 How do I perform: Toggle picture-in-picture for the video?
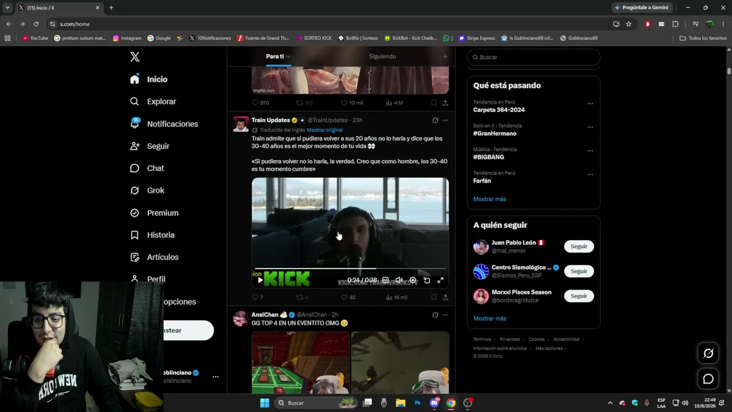[427, 280]
